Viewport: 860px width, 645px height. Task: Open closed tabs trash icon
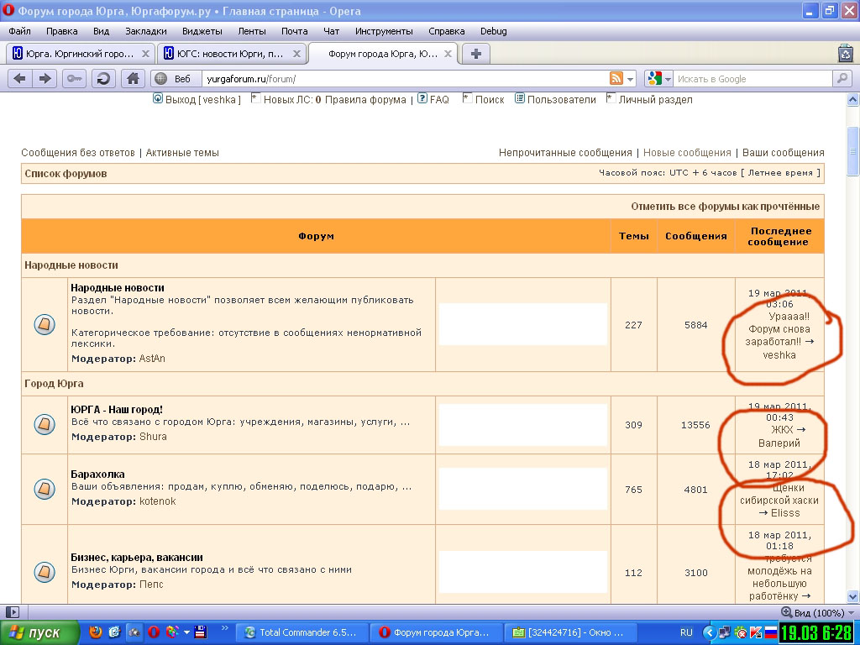pyautogui.click(x=845, y=54)
